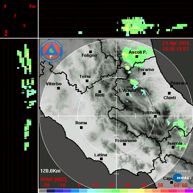
Task: Pick the yellow 40 dBZ legend color
Action: pos(140,191)
